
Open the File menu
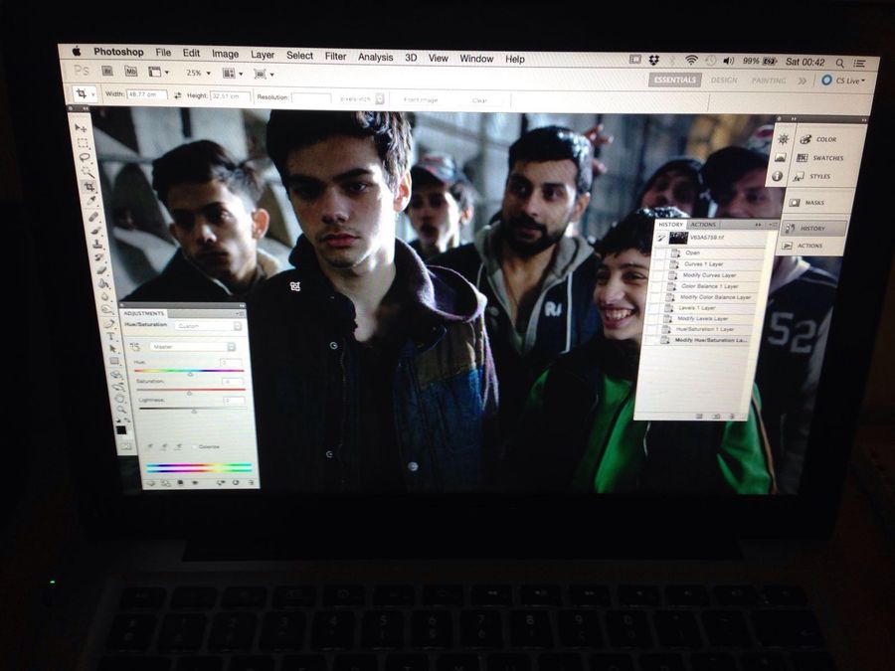click(163, 53)
